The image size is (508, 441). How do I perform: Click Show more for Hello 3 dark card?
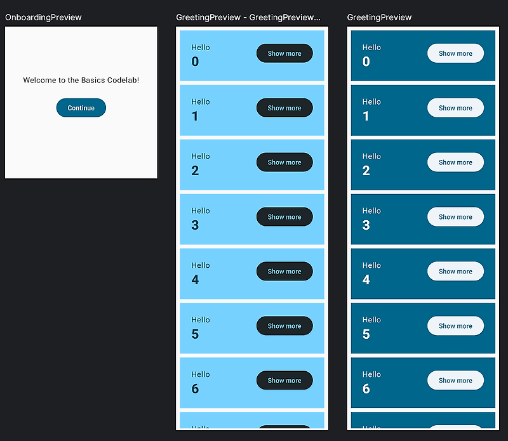[455, 216]
